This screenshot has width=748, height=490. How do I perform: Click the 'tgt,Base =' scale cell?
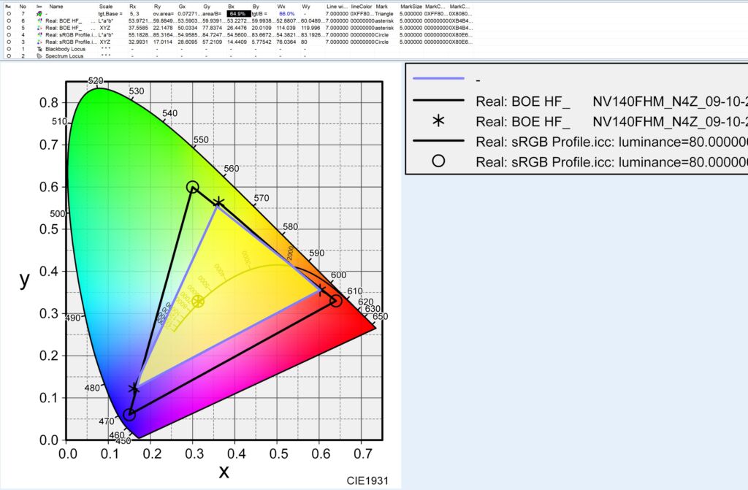(x=110, y=14)
